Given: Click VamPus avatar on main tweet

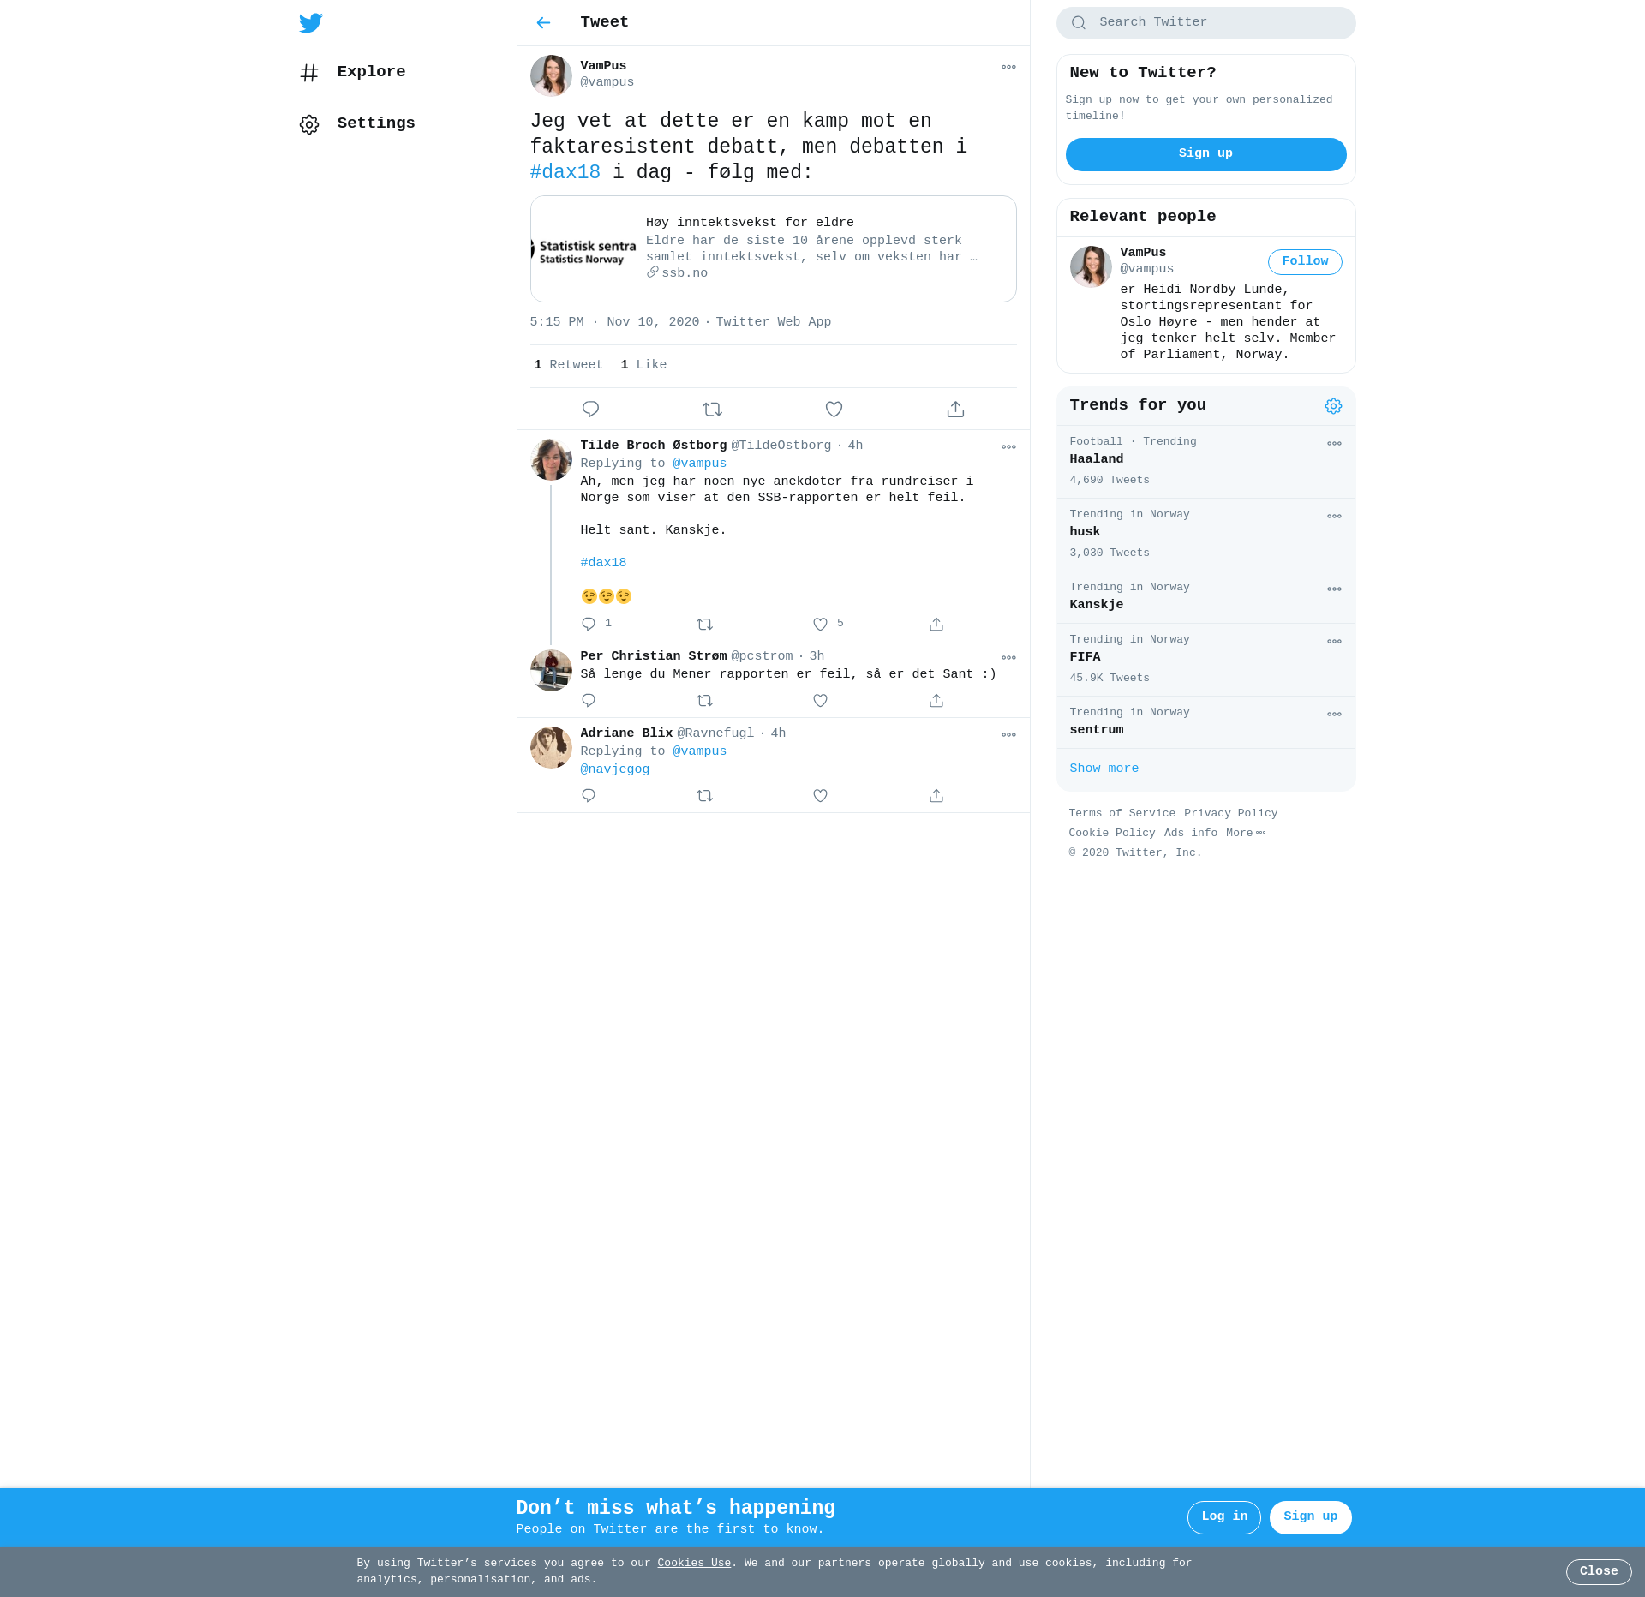Looking at the screenshot, I should pos(551,75).
